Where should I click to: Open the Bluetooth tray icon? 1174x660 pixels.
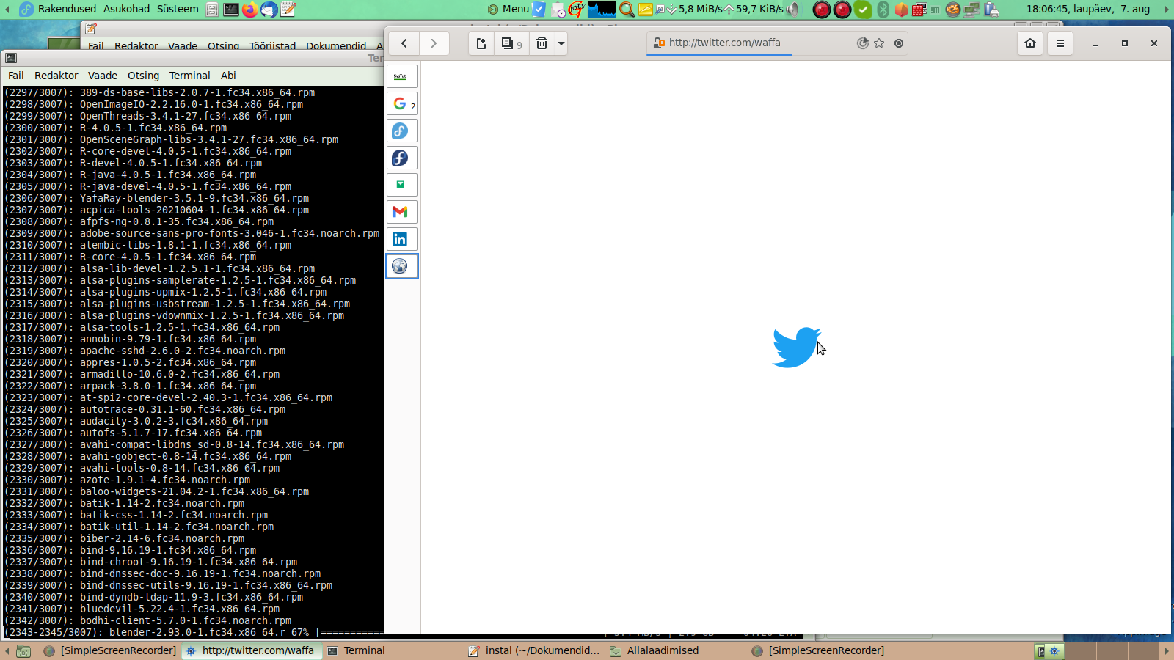[883, 10]
